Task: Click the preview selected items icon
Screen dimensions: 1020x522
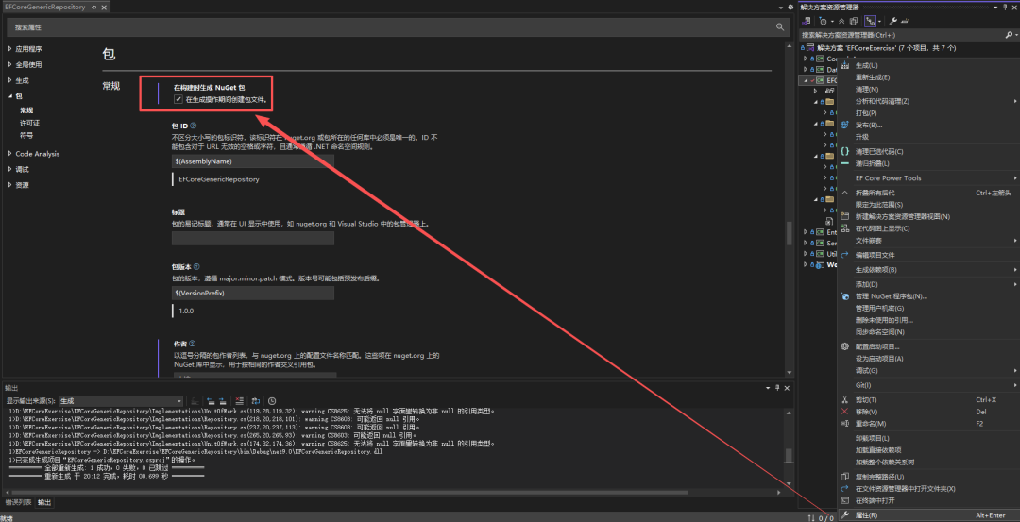Action: tap(905, 22)
